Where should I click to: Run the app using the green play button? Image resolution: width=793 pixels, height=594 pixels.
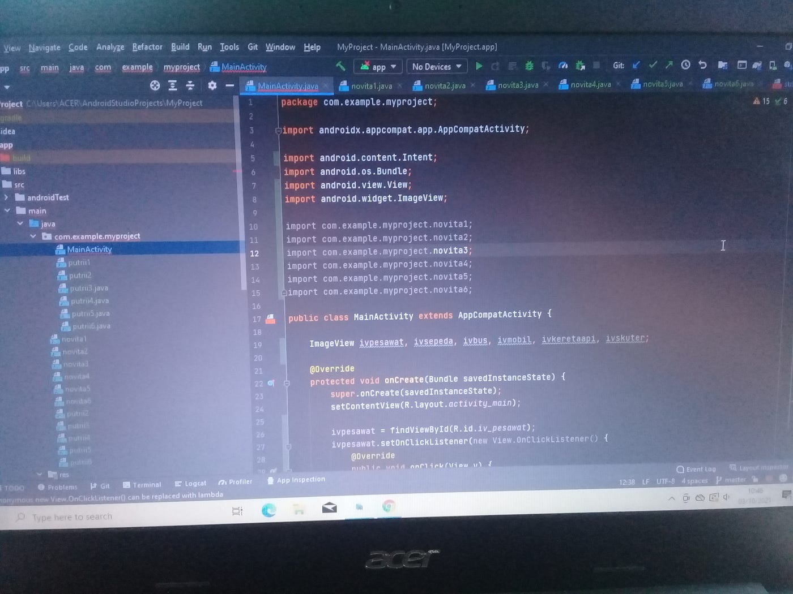point(479,66)
